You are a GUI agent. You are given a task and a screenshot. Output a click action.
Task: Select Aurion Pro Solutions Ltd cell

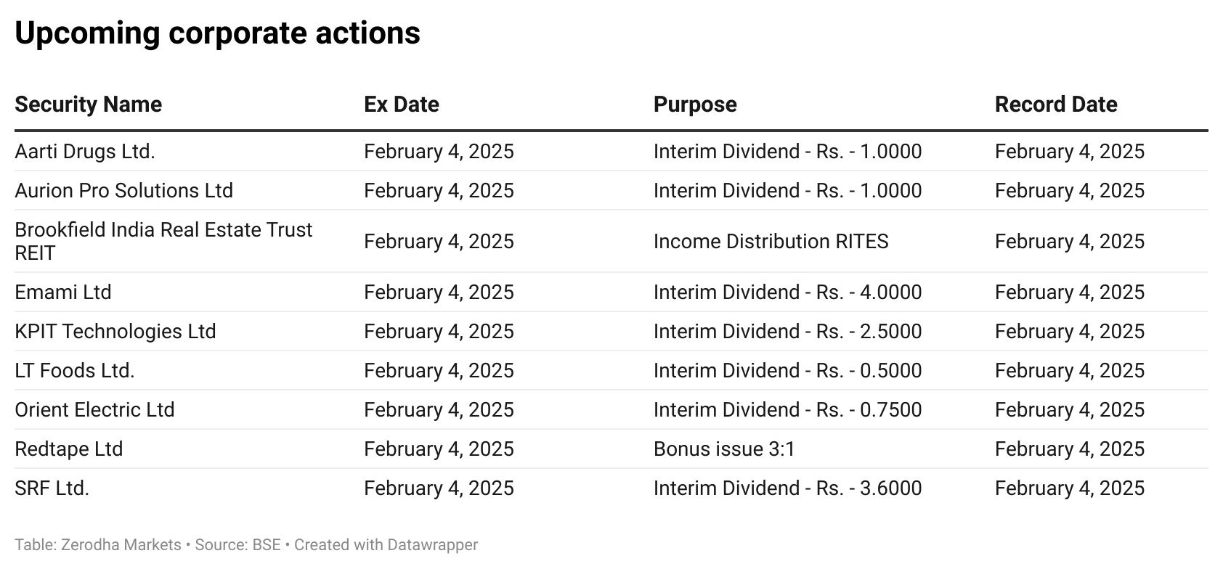(x=123, y=191)
